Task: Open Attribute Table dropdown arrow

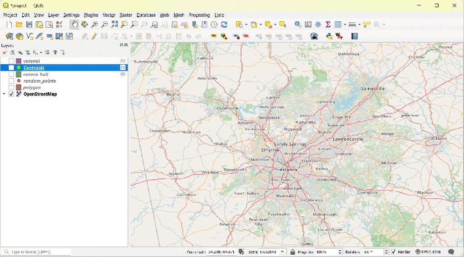Action: pyautogui.click(x=345, y=25)
